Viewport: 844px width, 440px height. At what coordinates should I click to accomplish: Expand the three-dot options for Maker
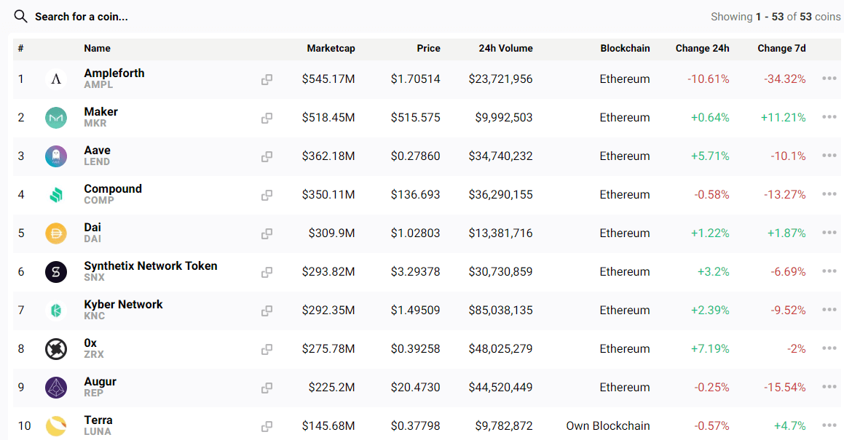tap(829, 117)
